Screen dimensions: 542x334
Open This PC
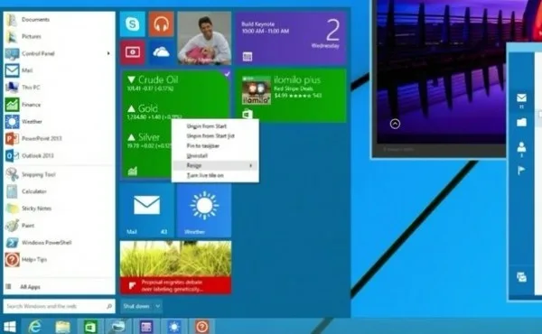pos(59,88)
